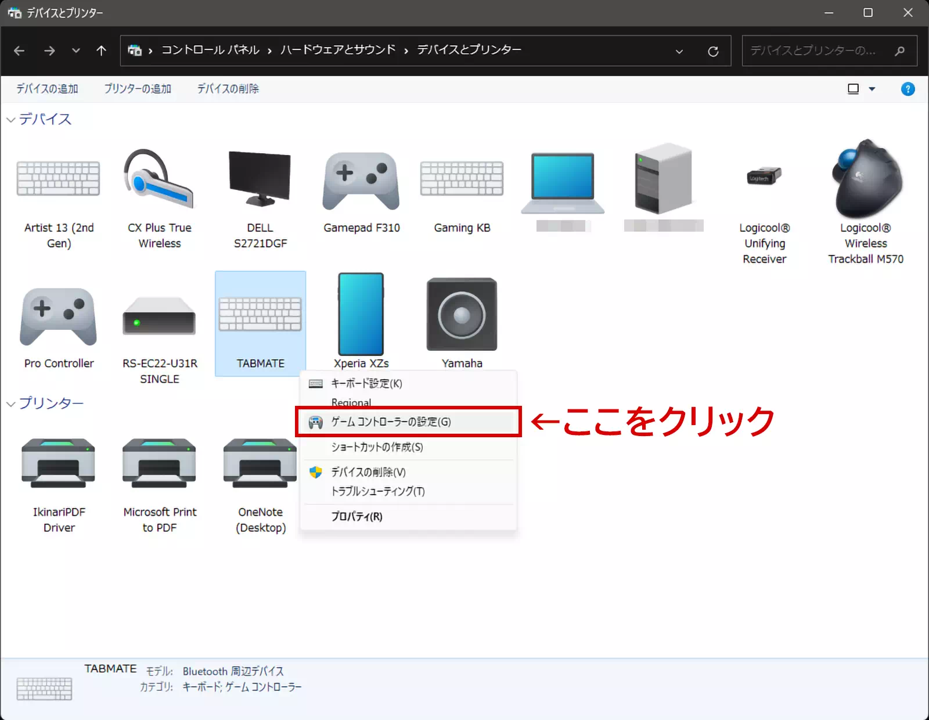
Task: Click the search magnifier icon
Action: coord(899,51)
